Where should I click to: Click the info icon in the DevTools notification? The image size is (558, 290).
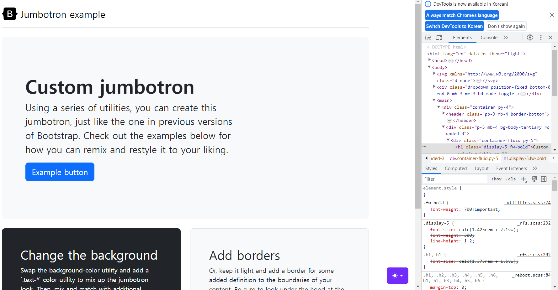[428, 4]
